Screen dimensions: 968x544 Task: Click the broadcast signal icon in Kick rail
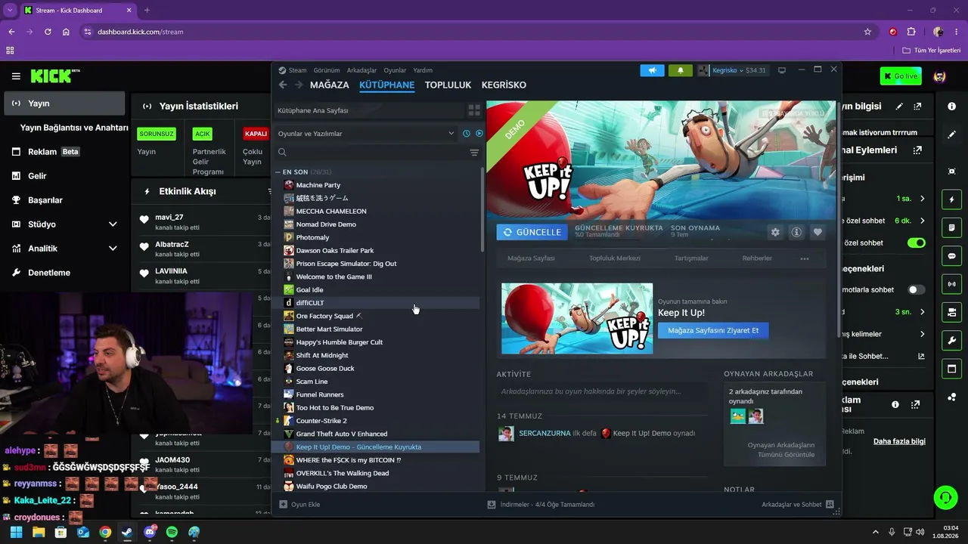coord(951,284)
